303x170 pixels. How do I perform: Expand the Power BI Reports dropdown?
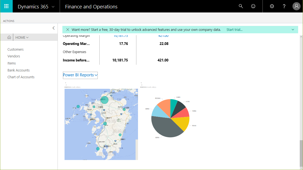tap(80, 75)
